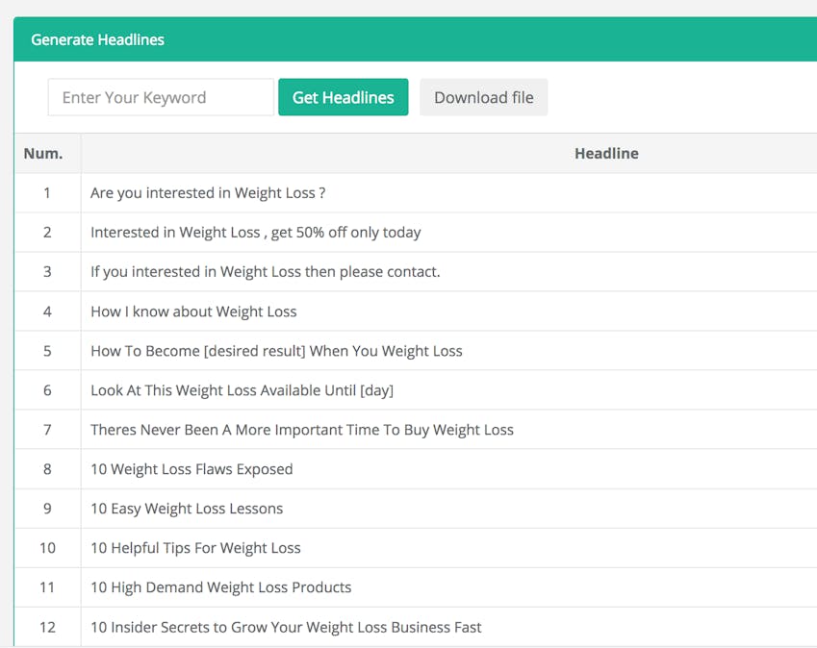Select the "then please contact" headline row
817x648 pixels.
tap(266, 271)
